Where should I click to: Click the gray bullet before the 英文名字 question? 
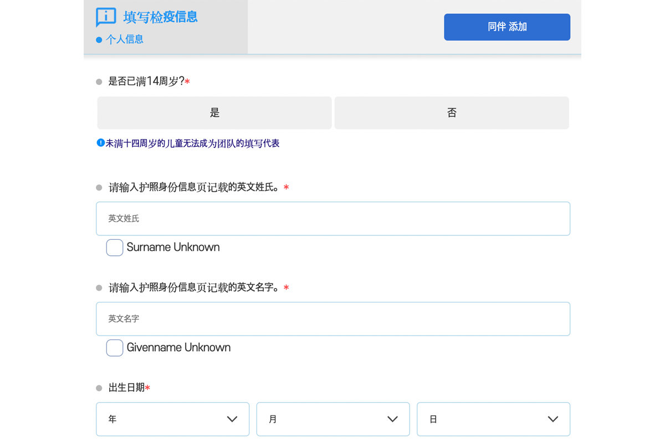[x=99, y=287]
